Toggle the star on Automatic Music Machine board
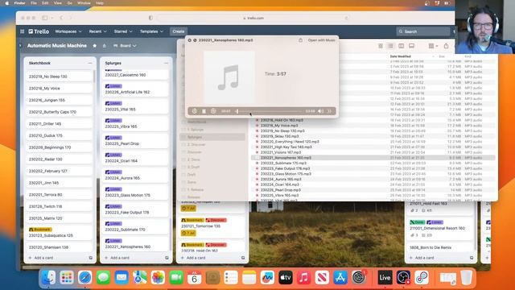Screen dimensions: 515x290 pos(95,46)
